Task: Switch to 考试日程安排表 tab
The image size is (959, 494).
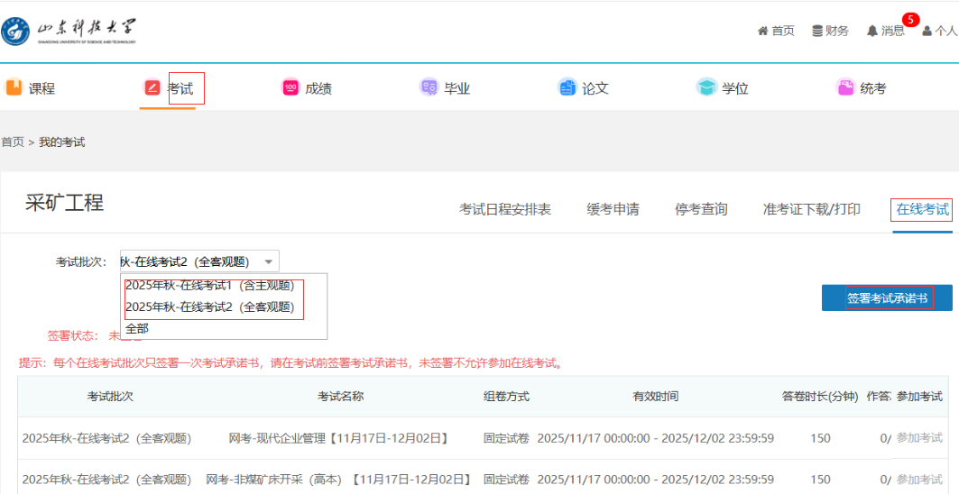Action: pos(505,209)
